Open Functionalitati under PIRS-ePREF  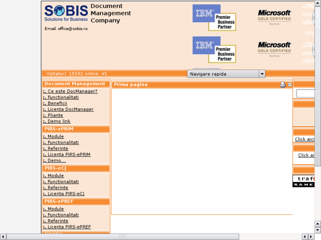[61, 215]
